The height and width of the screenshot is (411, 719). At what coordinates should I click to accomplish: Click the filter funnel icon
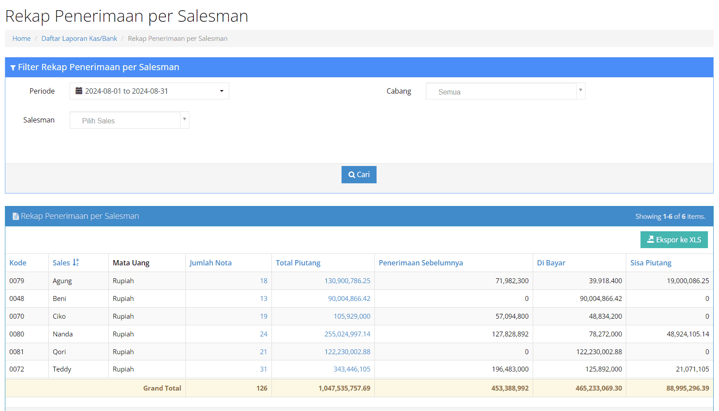coord(13,67)
